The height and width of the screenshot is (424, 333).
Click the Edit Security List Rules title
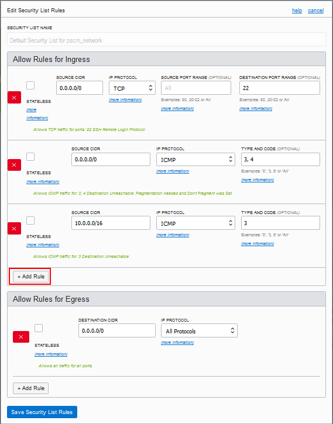click(x=36, y=11)
